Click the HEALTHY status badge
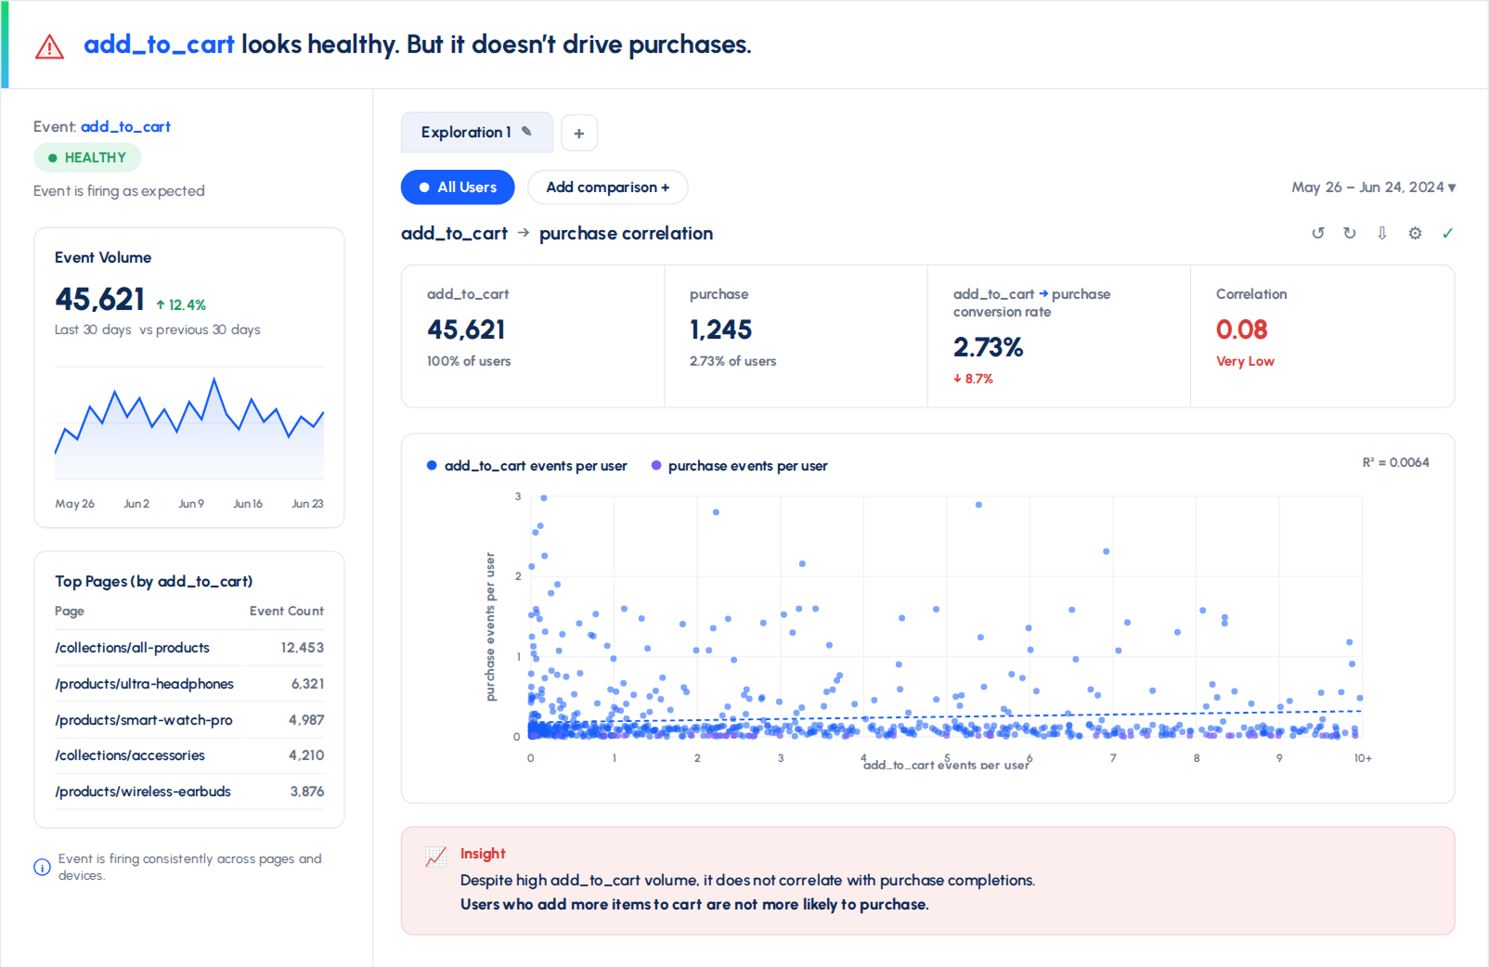This screenshot has height=967, width=1489. pyautogui.click(x=87, y=158)
